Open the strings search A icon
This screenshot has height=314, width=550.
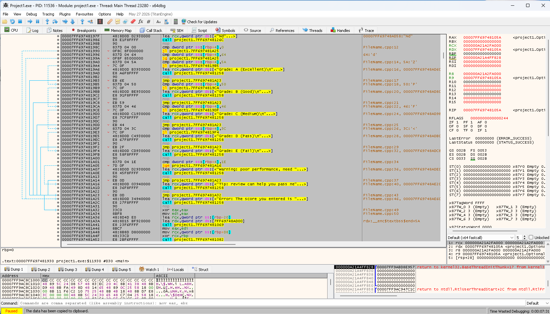[158, 22]
